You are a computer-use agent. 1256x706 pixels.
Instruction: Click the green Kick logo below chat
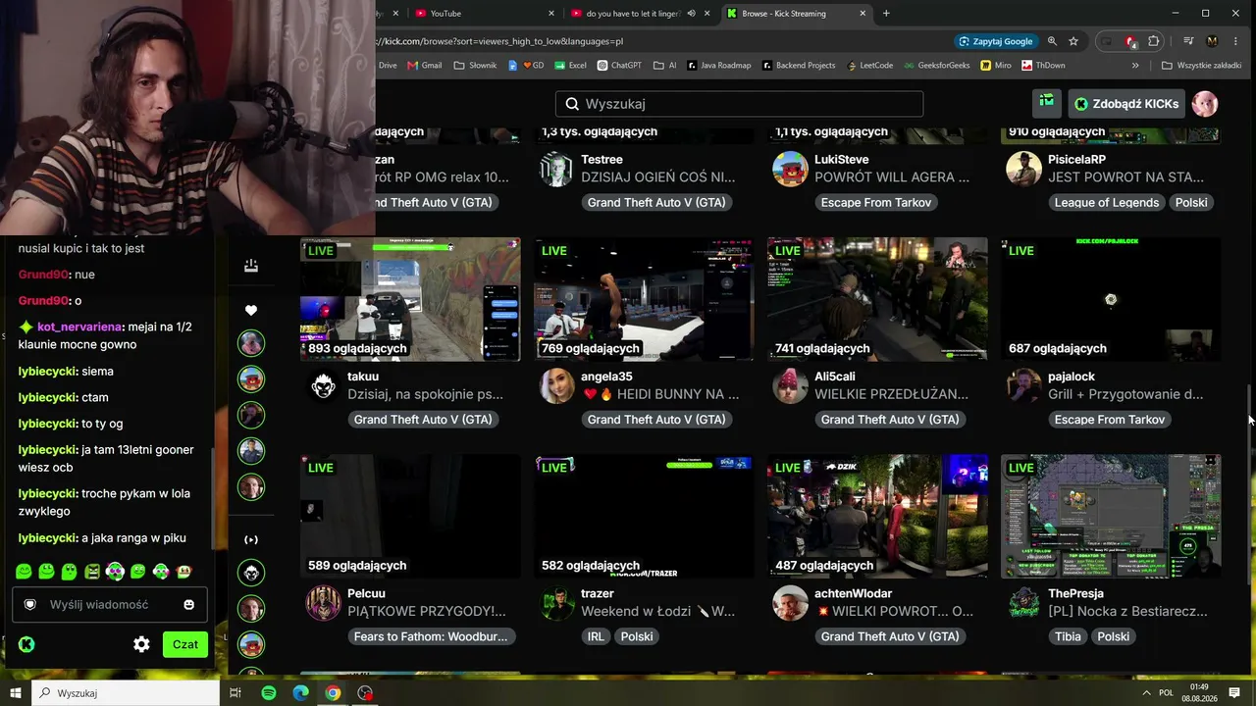pyautogui.click(x=26, y=644)
